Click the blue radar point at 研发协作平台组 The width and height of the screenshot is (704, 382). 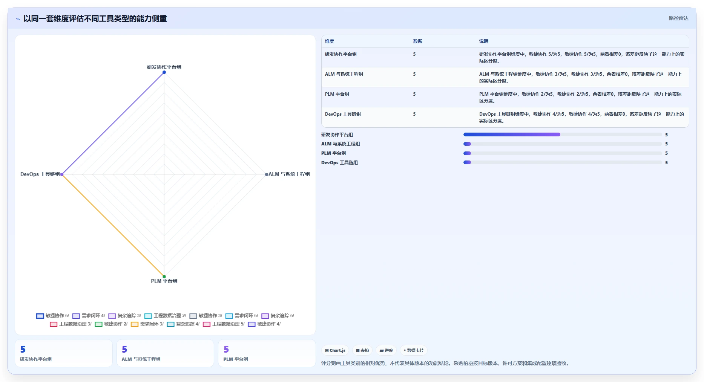pos(164,72)
